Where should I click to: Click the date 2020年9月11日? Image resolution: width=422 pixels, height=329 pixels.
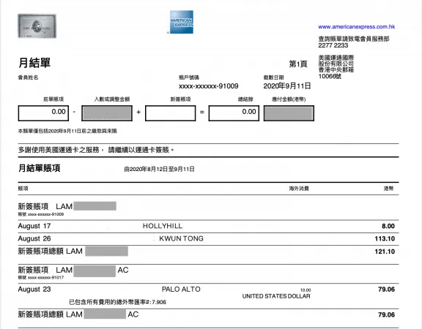tap(287, 86)
